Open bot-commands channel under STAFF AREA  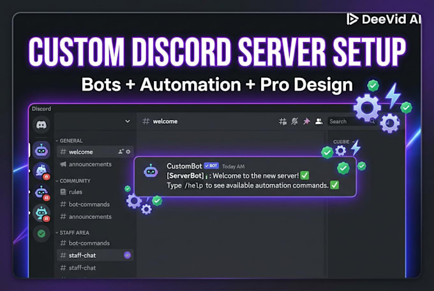[86, 243]
